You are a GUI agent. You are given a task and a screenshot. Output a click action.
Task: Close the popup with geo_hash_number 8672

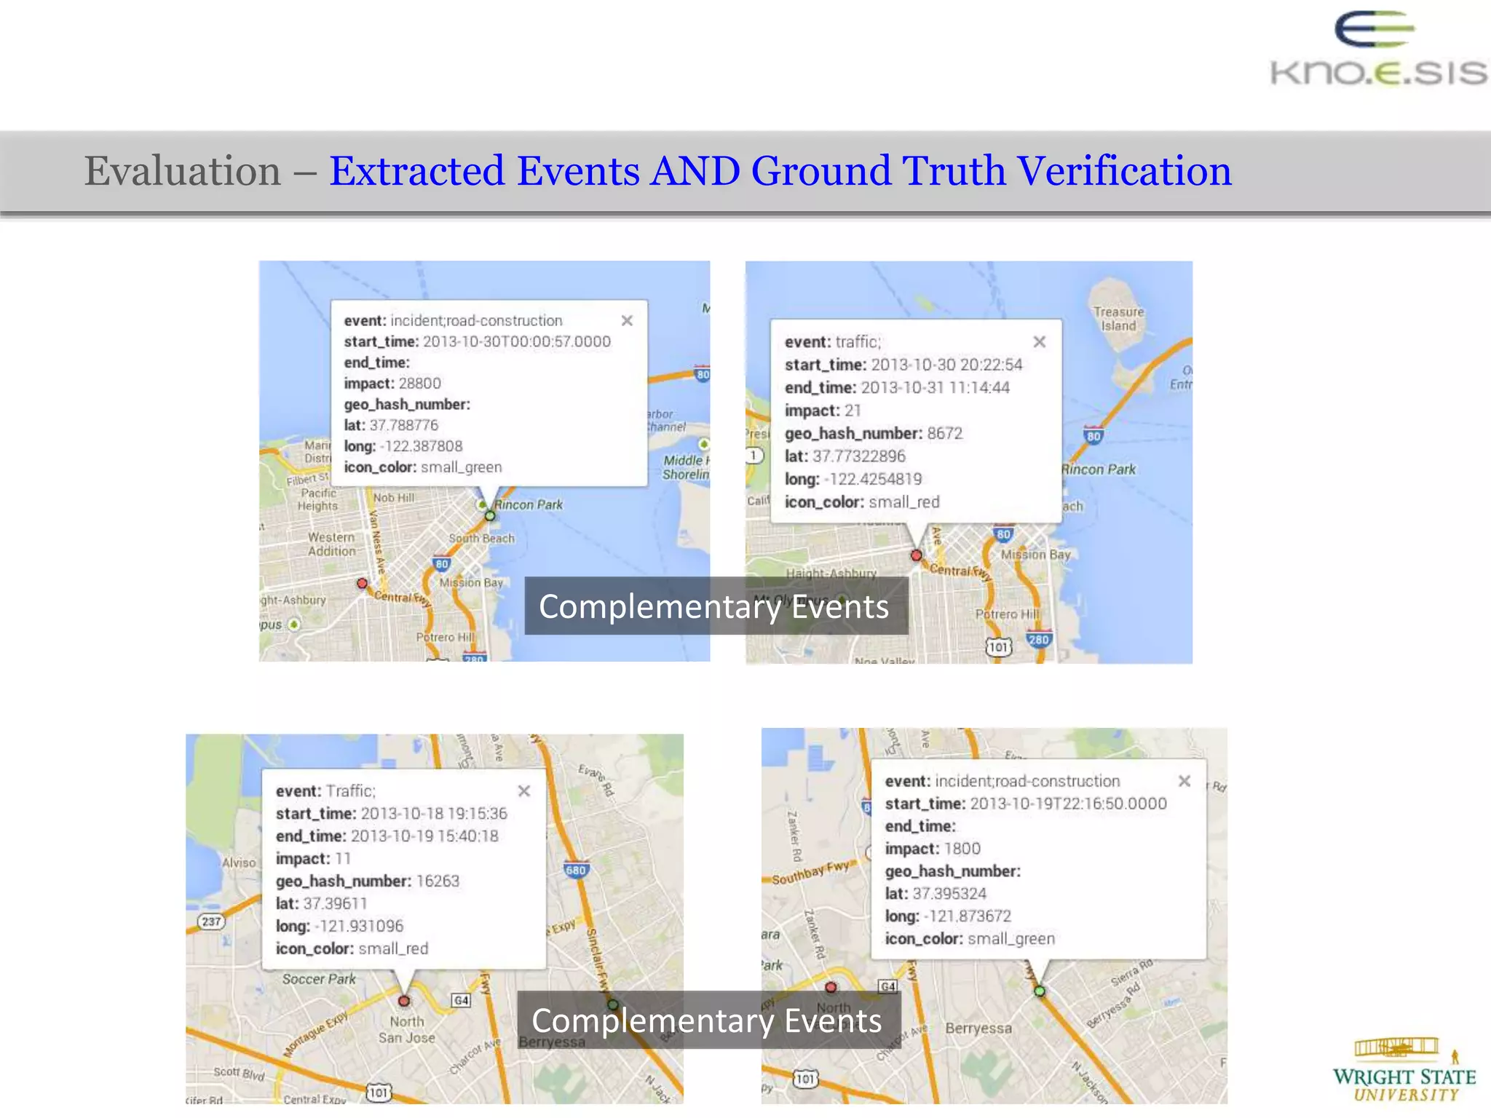(1040, 341)
